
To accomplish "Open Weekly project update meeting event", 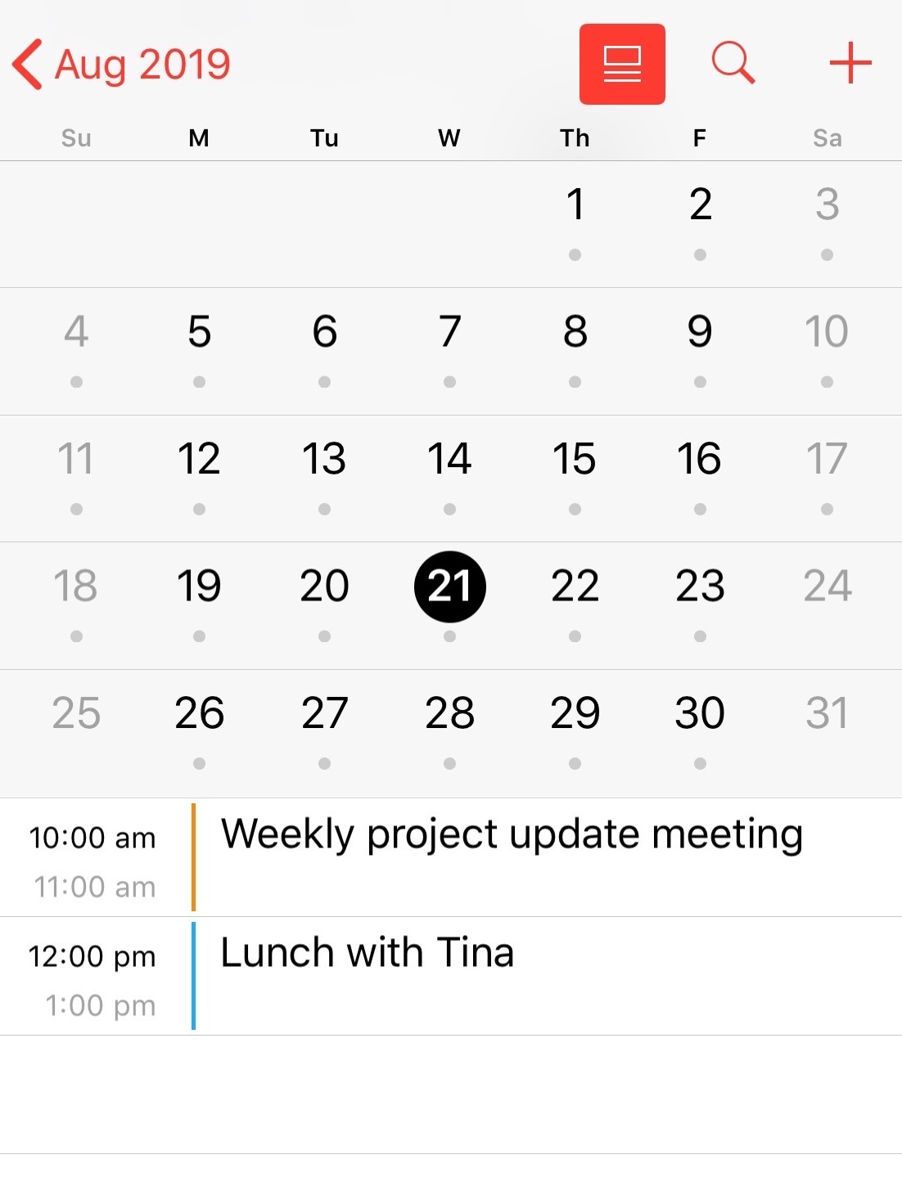I will click(512, 835).
